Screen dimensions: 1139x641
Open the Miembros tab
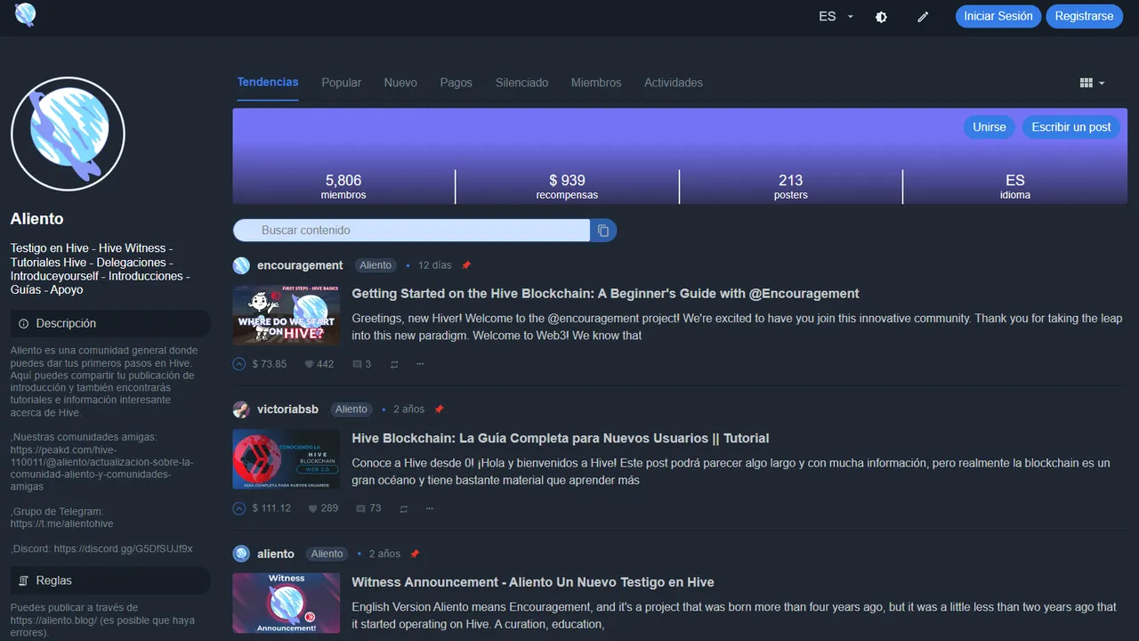click(x=596, y=83)
